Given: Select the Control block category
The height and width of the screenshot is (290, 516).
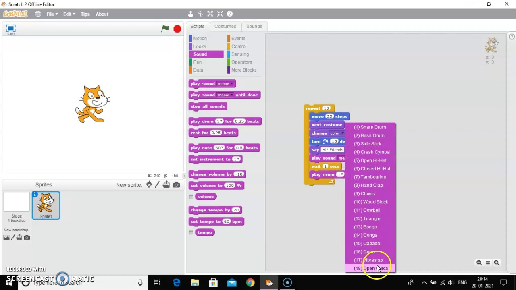Looking at the screenshot, I should tap(239, 46).
